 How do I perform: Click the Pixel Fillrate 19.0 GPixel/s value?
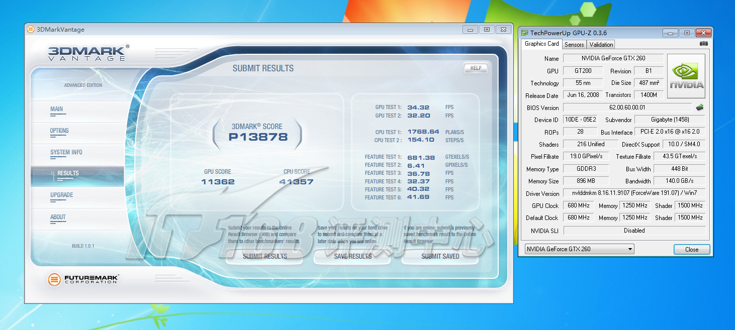(x=586, y=156)
